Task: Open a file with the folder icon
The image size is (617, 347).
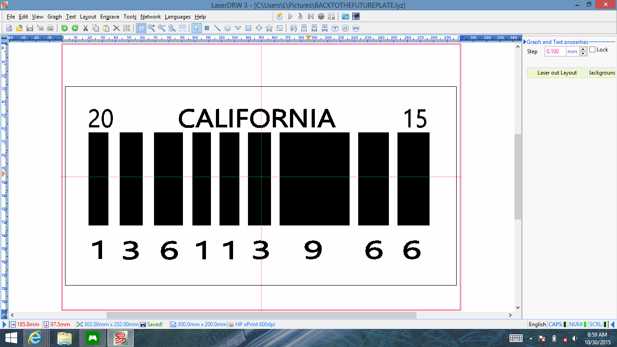Action: point(19,28)
